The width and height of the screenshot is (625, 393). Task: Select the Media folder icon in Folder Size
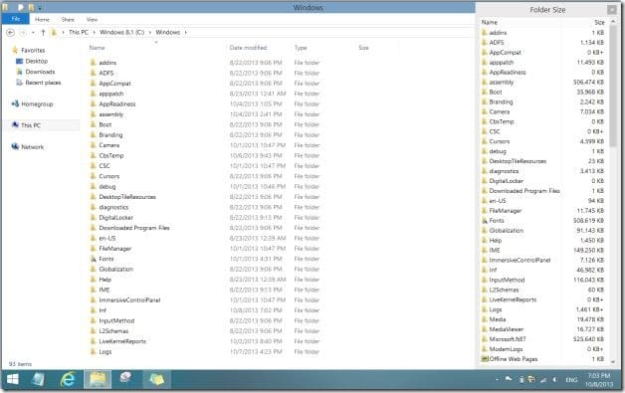click(485, 319)
